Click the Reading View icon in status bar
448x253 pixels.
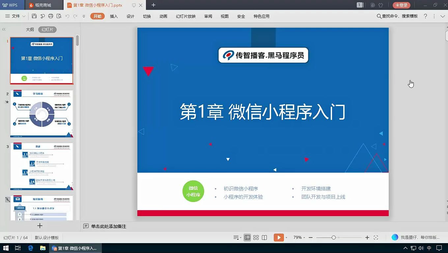pos(265,237)
